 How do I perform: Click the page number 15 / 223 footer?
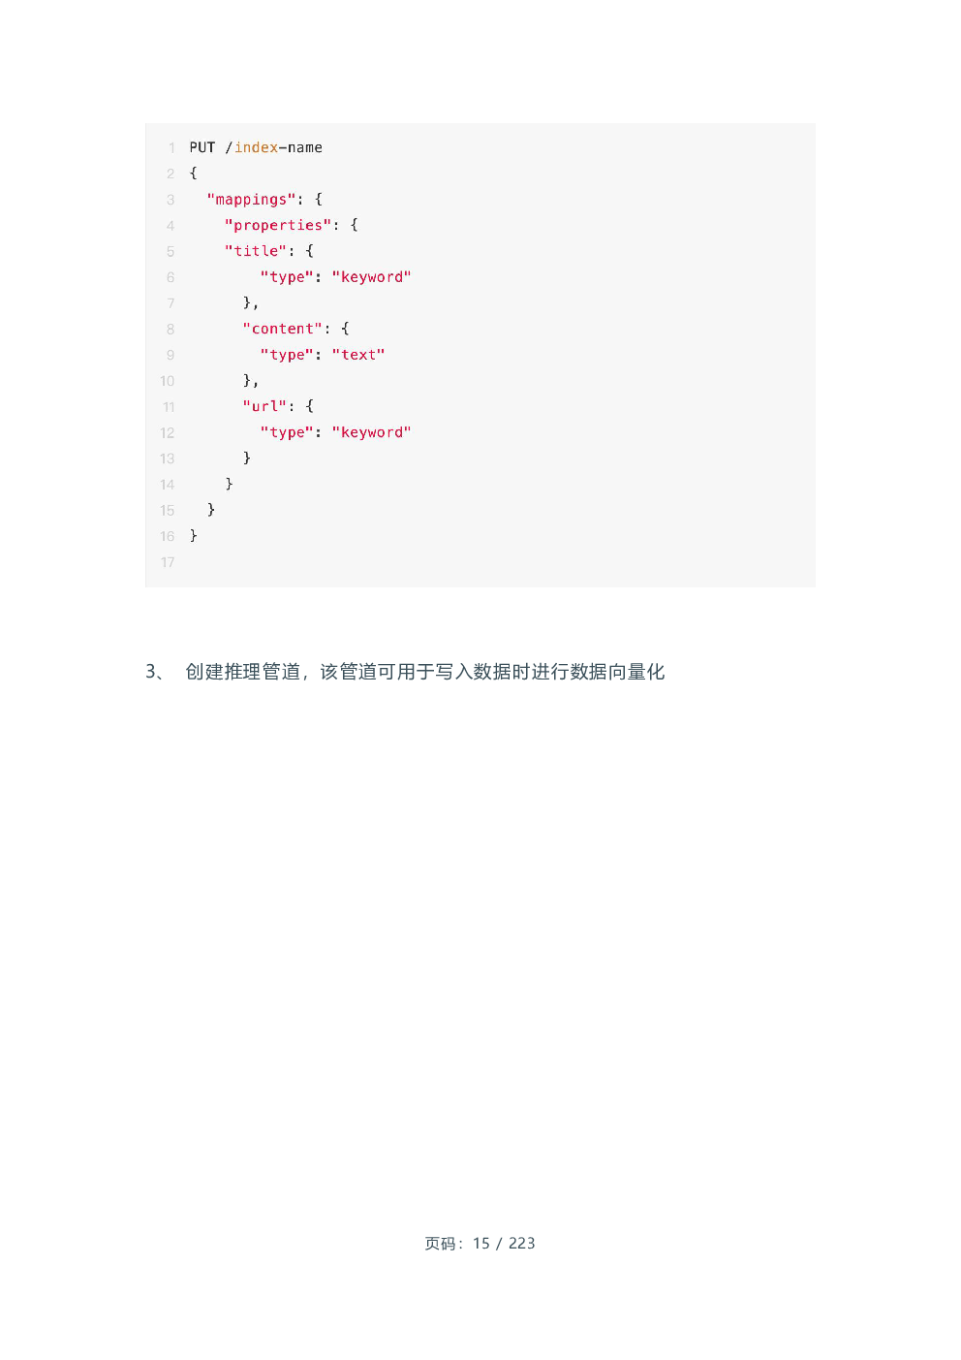click(x=480, y=1244)
